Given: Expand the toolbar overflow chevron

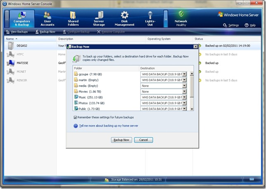Looking at the screenshot, I should click(x=166, y=19).
